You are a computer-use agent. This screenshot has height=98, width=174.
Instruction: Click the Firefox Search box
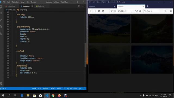click(x=151, y=11)
